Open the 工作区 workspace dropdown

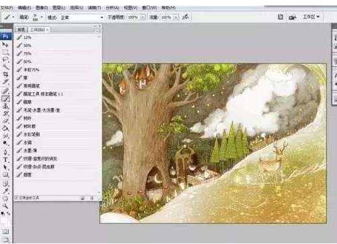[311, 17]
